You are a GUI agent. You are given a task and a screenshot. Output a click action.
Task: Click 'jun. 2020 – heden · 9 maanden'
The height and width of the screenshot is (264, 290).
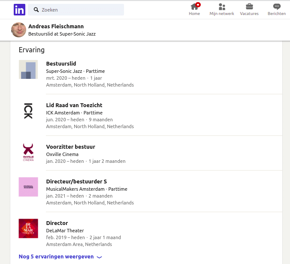click(x=79, y=120)
